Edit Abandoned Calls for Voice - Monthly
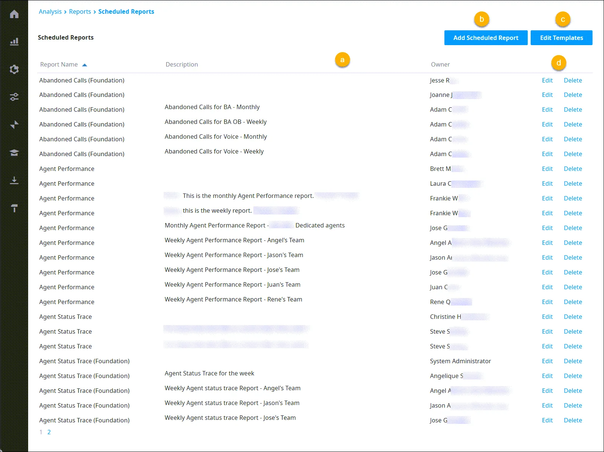Image resolution: width=604 pixels, height=452 pixels. 547,139
